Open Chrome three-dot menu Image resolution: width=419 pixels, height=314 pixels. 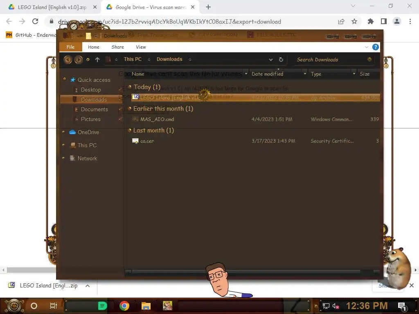(x=410, y=21)
